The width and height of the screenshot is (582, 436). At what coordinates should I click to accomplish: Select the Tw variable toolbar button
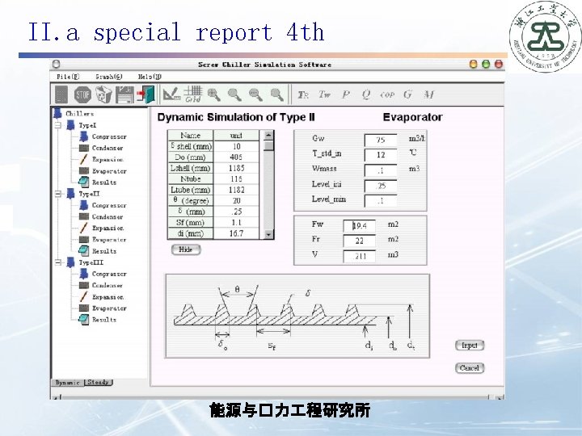coord(324,94)
